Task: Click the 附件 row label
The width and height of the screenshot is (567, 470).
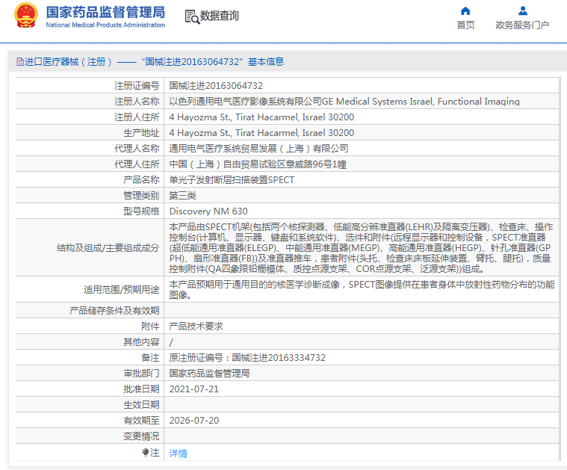Action: [x=150, y=327]
